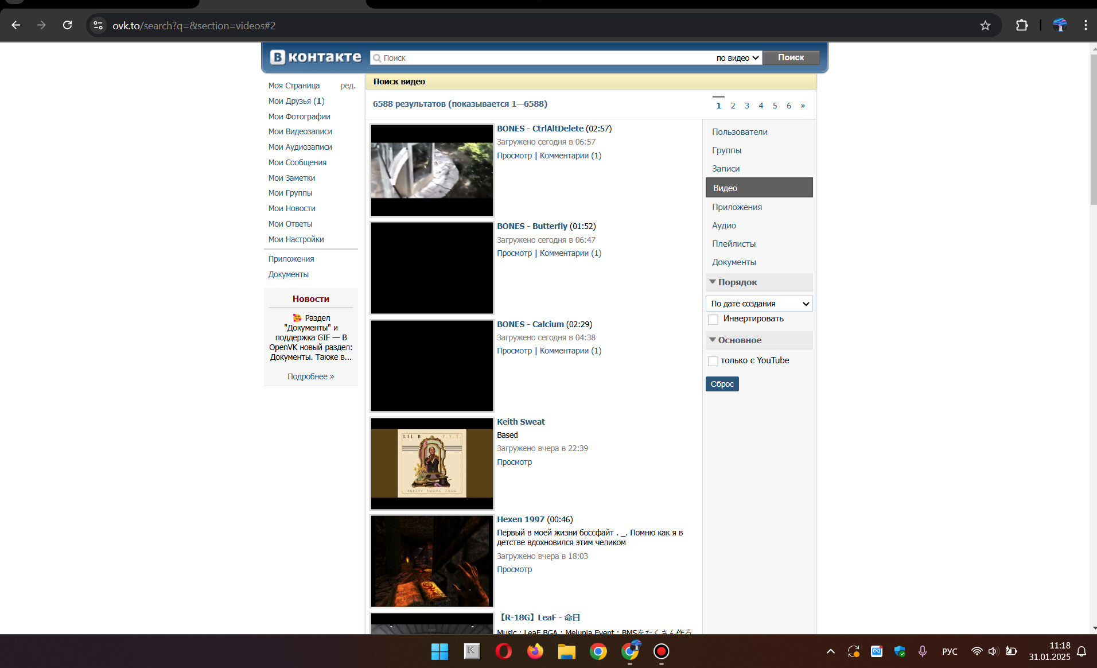The image size is (1097, 668).
Task: Switch search to Аудио
Action: click(x=724, y=226)
